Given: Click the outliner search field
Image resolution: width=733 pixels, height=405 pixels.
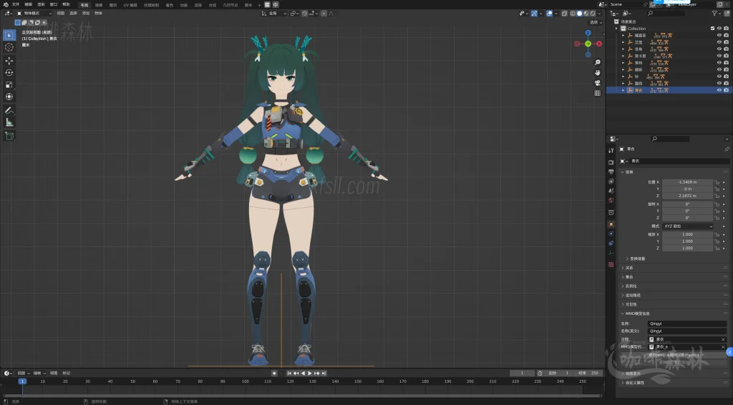Looking at the screenshot, I should pos(666,14).
